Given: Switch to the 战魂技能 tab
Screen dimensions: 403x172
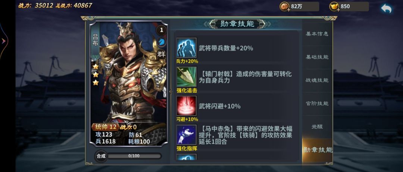Looking at the screenshot, I should click(317, 80).
